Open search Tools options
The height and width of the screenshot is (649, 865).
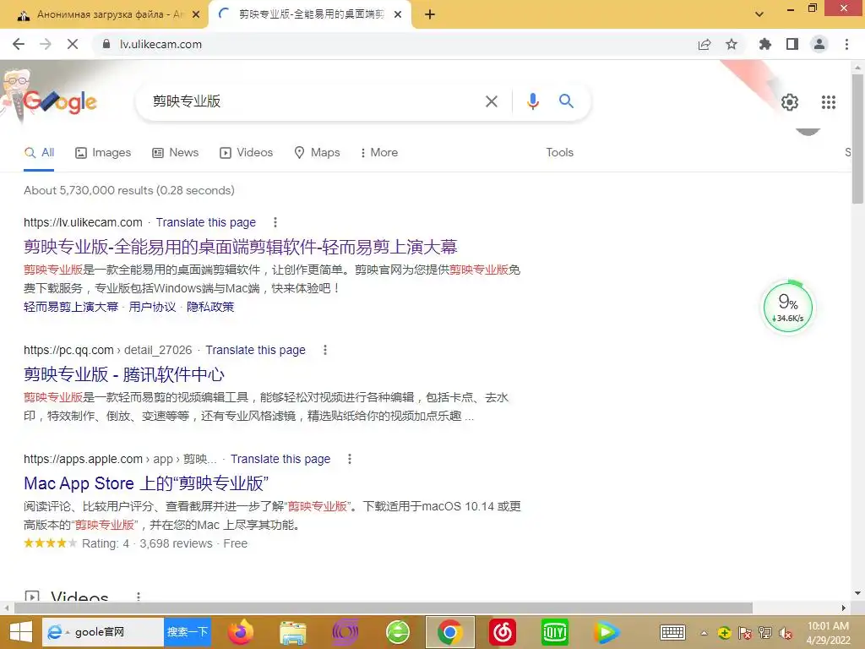[x=559, y=152]
